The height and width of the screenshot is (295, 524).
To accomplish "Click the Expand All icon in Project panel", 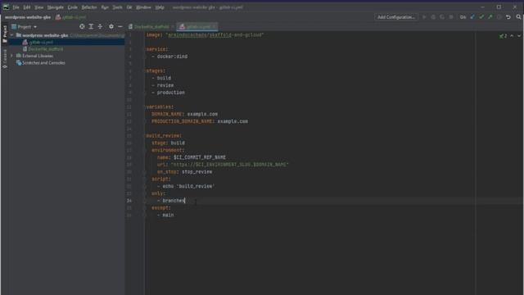I will click(x=91, y=26).
